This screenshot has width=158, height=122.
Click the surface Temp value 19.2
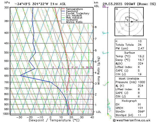[141, 56]
